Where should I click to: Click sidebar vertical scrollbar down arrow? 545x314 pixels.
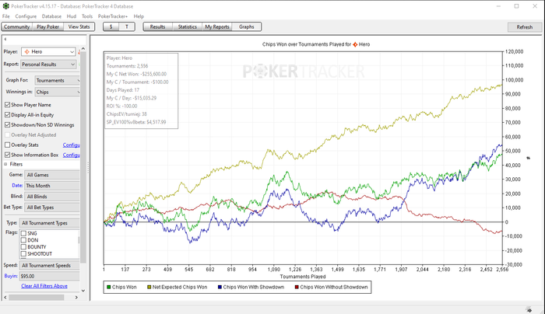[x=83, y=291]
